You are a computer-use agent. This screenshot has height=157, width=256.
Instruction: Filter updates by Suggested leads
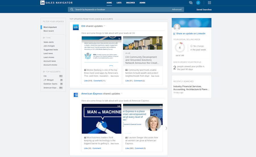(x=51, y=50)
